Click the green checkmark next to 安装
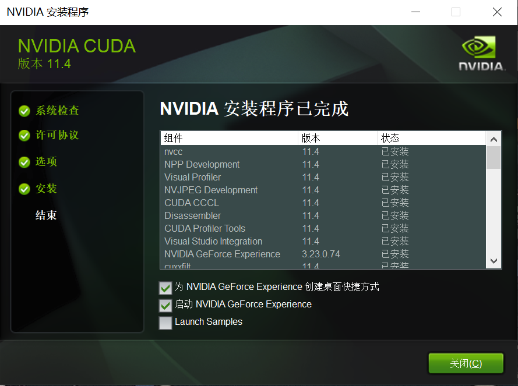Image resolution: width=518 pixels, height=386 pixels. tap(24, 189)
